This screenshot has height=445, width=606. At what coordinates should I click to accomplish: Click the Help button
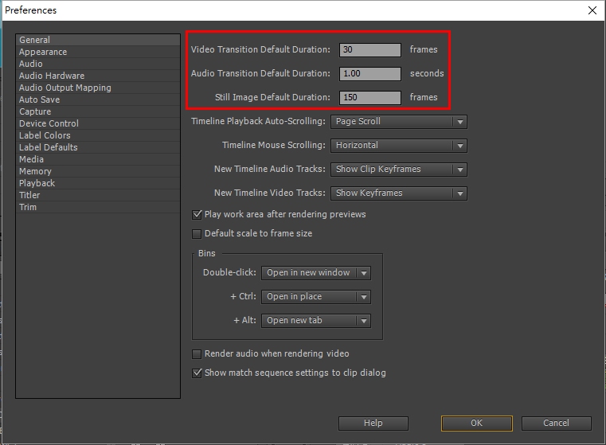click(x=373, y=424)
